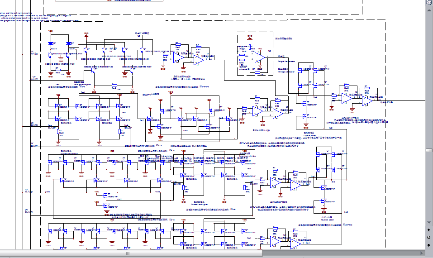Click the vertical scrollbar up arrow
Viewport: 433px width, 258px height.
coord(428,10)
